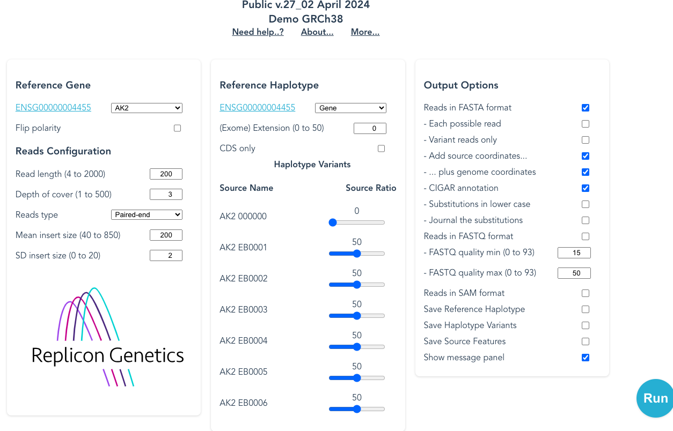The image size is (673, 431).
Task: Enable Save Reference Haplotype
Action: coord(585,309)
